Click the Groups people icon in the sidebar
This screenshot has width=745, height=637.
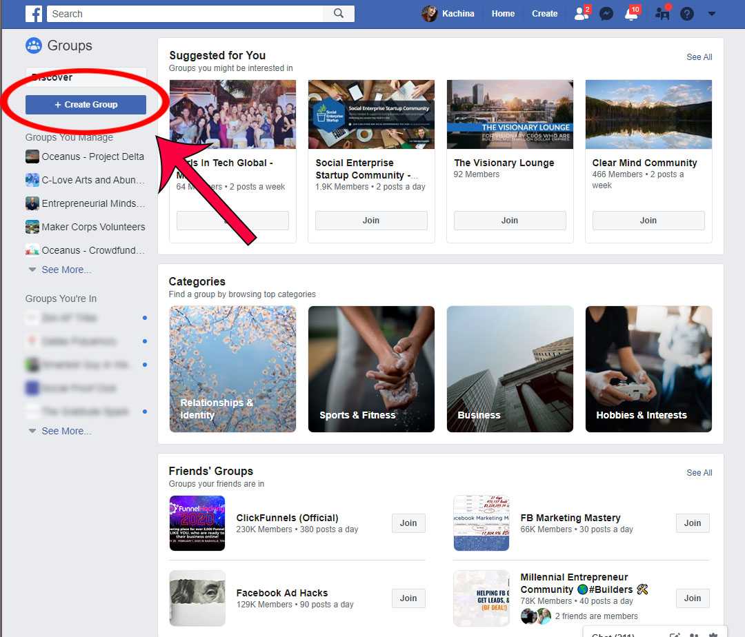click(x=33, y=45)
